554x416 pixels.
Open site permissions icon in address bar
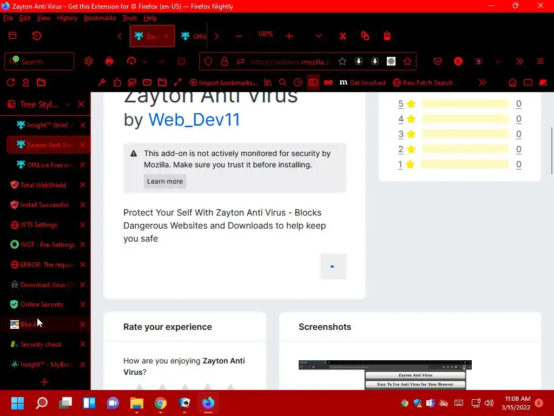point(241,62)
